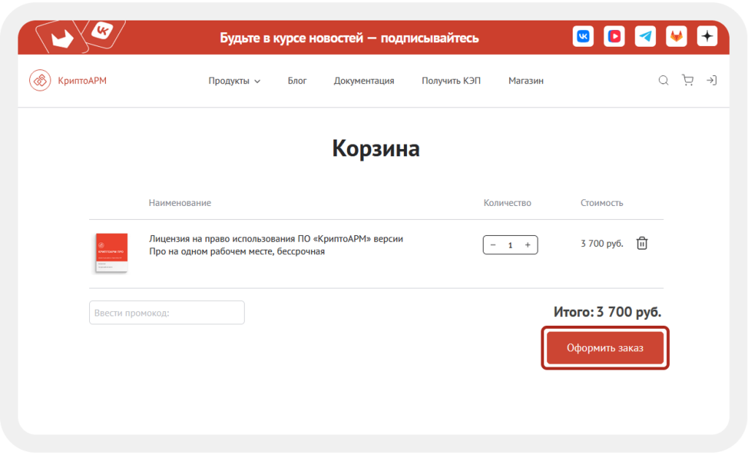Increase quantity with the plus button
The width and height of the screenshot is (748, 455).
tap(528, 245)
